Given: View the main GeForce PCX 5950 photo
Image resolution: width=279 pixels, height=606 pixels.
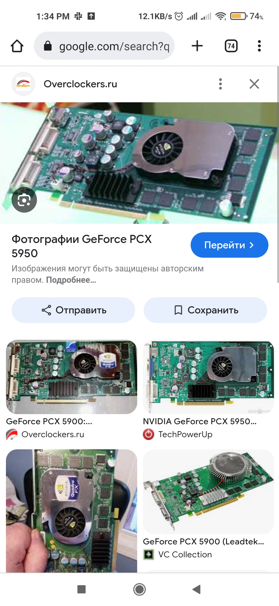Looking at the screenshot, I should (x=139, y=163).
